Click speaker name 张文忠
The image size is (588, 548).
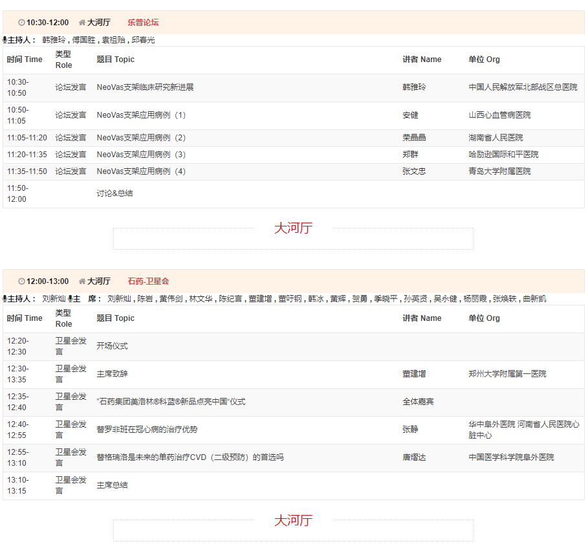[414, 171]
